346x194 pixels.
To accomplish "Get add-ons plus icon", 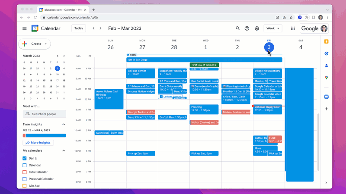I will [327, 109].
